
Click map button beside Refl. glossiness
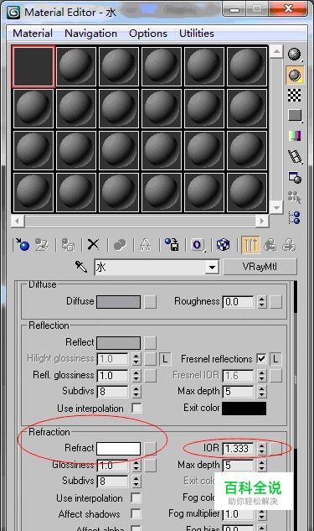coord(151,376)
